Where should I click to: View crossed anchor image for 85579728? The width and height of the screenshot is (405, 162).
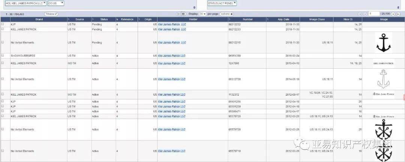(384, 129)
